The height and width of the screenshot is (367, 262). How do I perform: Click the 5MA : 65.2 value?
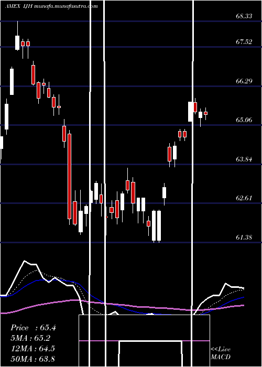tap(30, 338)
